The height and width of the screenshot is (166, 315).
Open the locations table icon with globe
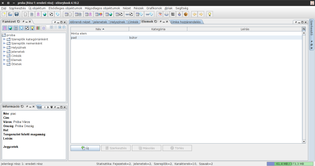[x=109, y=14]
